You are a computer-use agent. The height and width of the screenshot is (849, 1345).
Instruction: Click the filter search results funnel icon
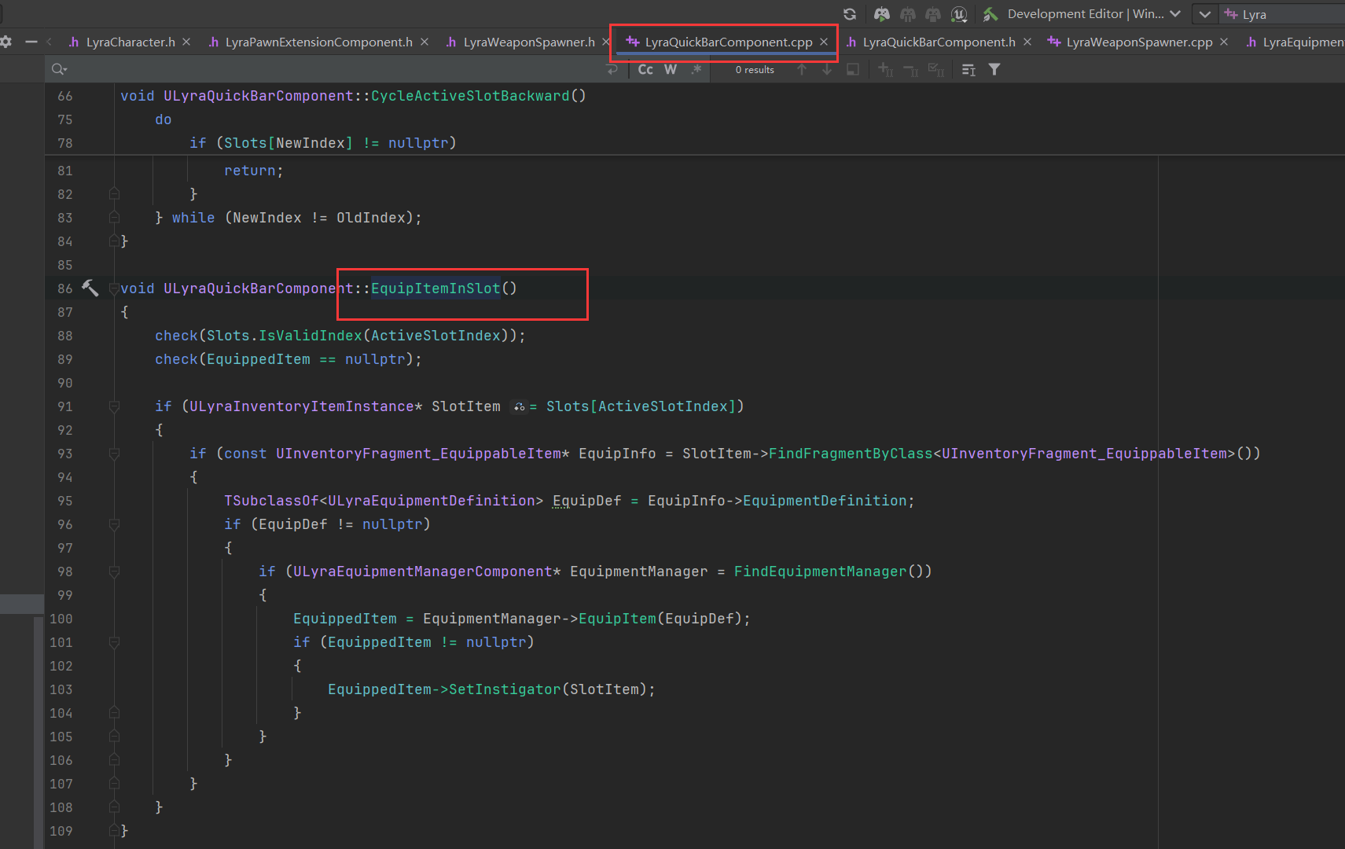click(x=994, y=70)
